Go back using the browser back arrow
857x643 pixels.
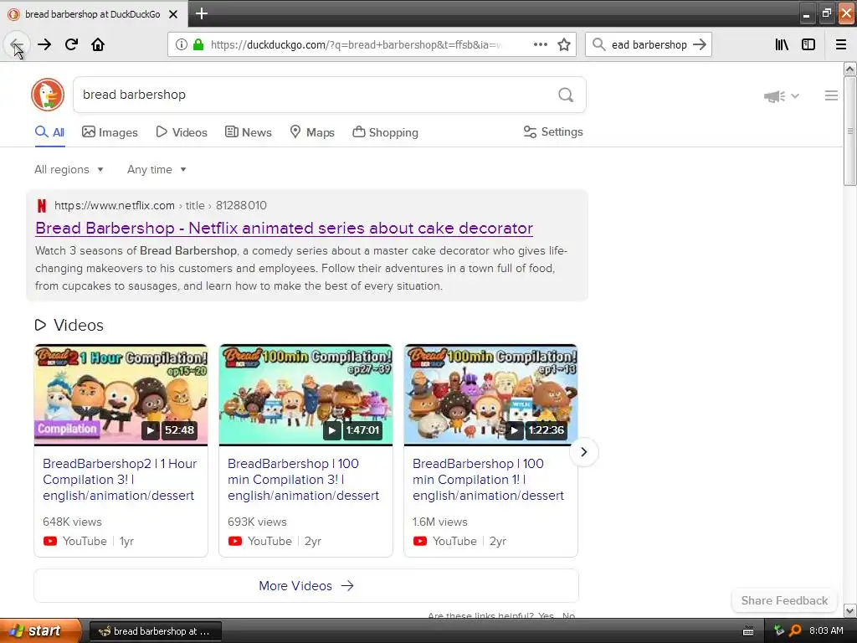[x=17, y=44]
